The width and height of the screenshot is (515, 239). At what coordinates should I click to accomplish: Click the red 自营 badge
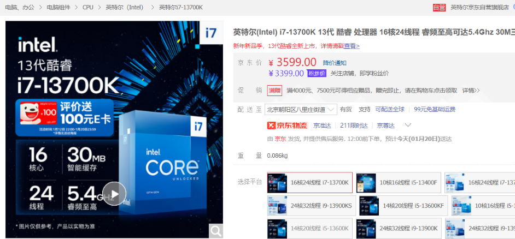[x=439, y=8]
